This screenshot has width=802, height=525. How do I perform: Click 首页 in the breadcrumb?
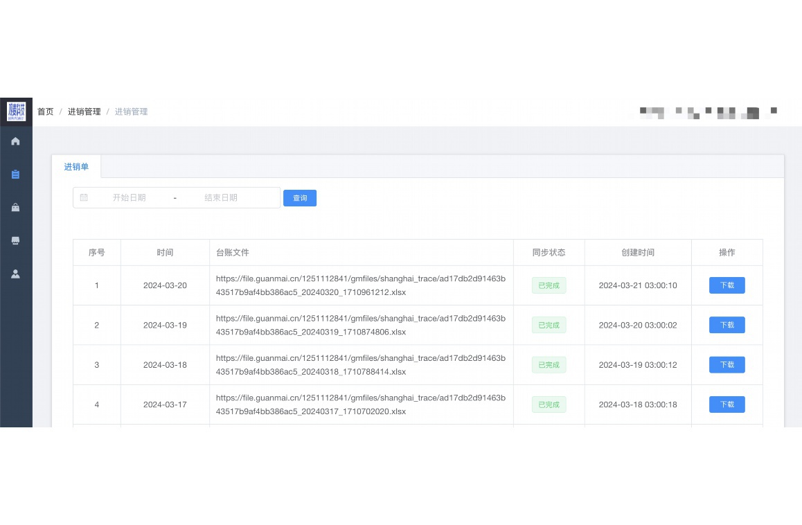point(45,112)
